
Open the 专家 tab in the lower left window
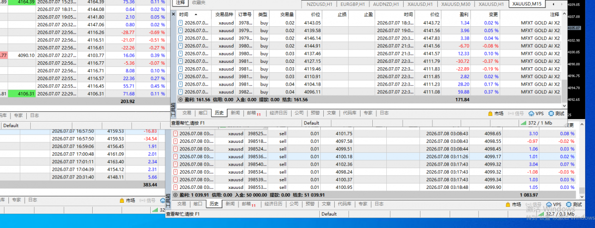[x=17, y=200]
